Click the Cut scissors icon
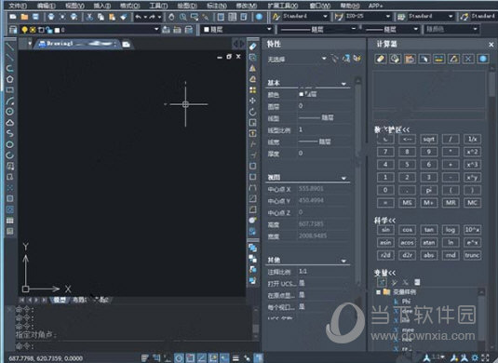This screenshot has height=363, width=498. [90, 17]
